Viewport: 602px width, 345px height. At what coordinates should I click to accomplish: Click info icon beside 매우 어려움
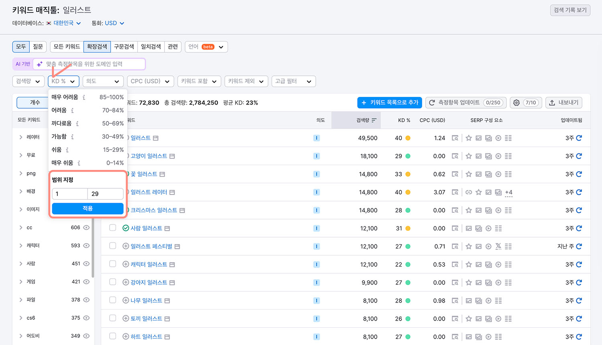point(84,97)
